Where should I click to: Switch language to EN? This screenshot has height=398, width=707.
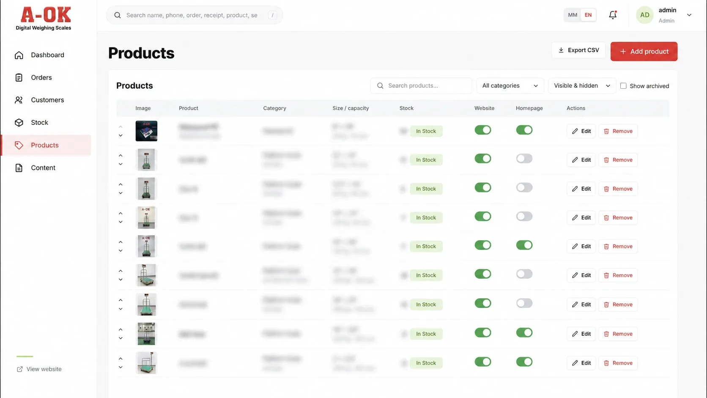[588, 15]
